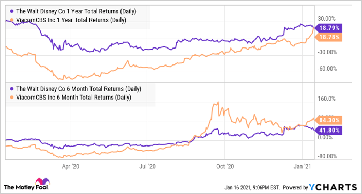This screenshot has width=362, height=194.
Task: Click The Walt Disney Co 6 Month Total Returns label
Action: tap(79, 89)
